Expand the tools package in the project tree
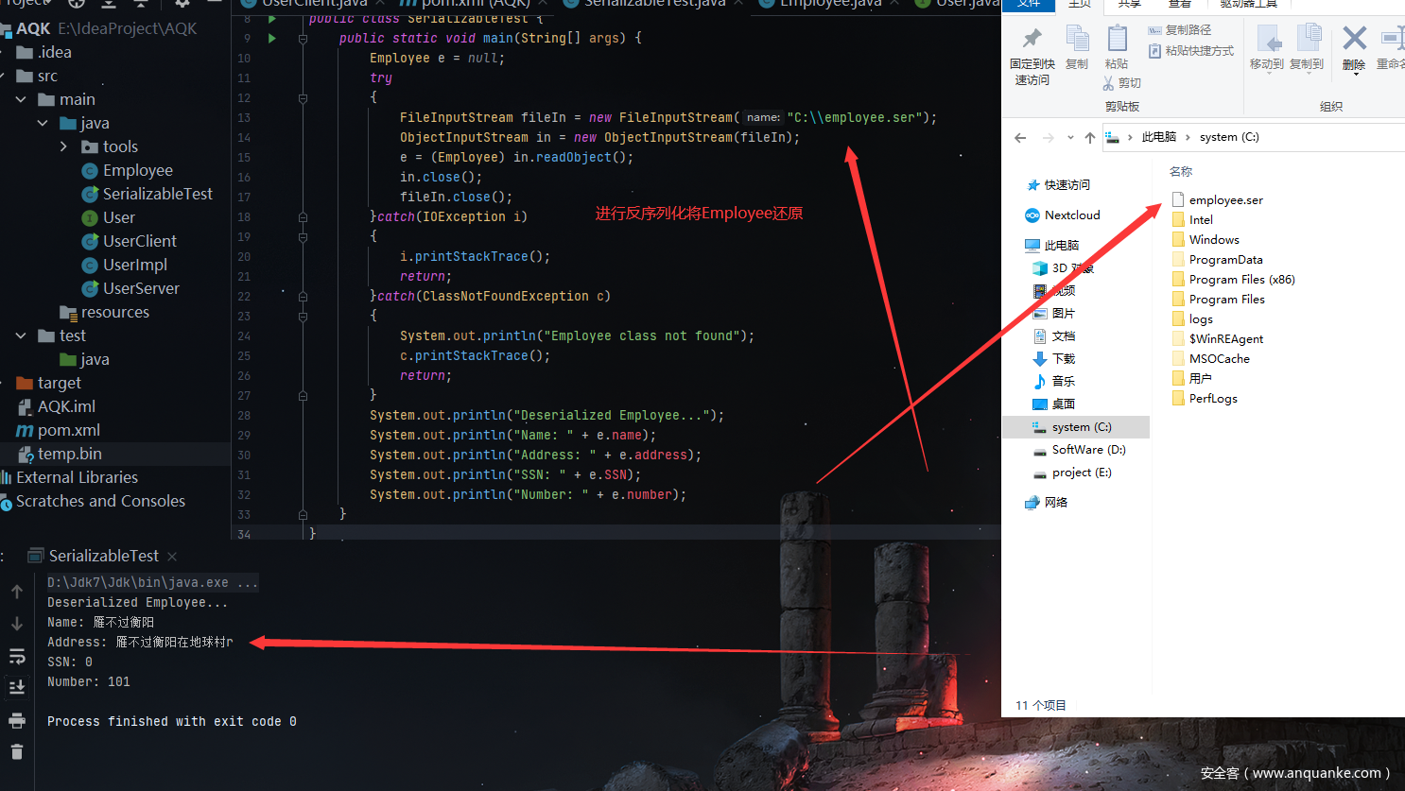1405x791 pixels. coord(63,146)
